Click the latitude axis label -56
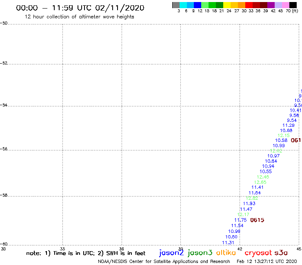 tap(4, 149)
